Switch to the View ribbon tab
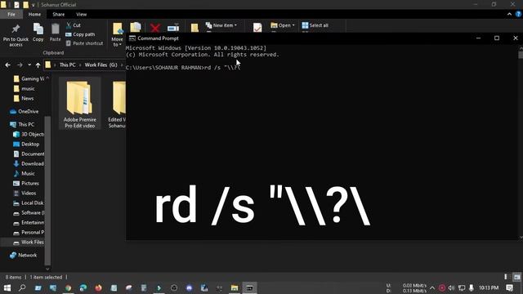Screen dimensions: 523x294 (82, 15)
